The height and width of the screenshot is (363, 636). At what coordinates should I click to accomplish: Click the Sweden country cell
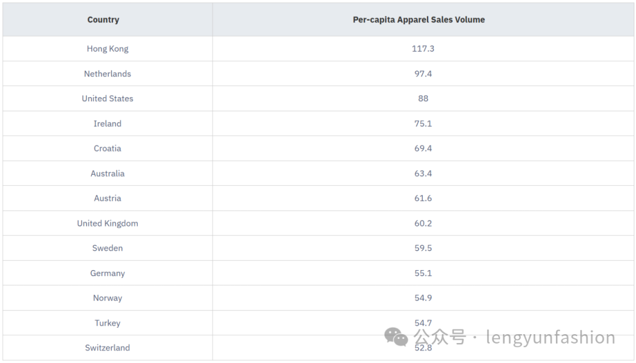coord(108,248)
